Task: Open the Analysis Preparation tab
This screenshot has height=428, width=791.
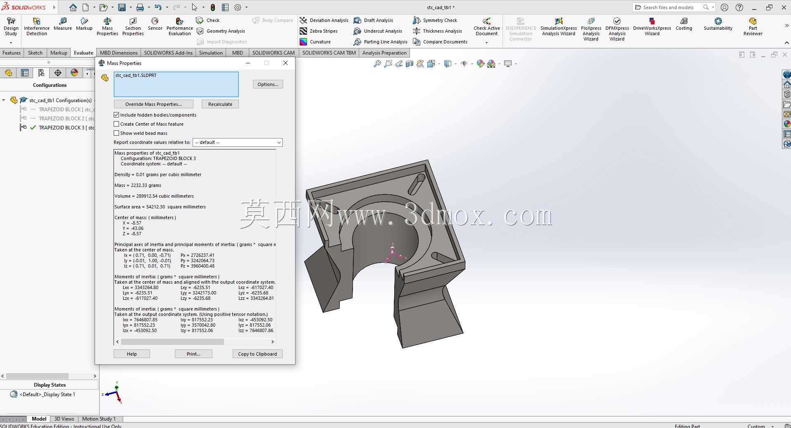Action: click(x=384, y=53)
